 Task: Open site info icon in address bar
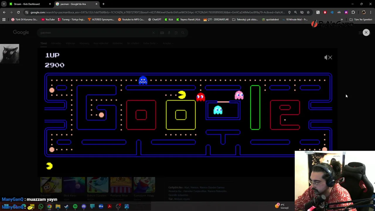pyautogui.click(x=27, y=12)
